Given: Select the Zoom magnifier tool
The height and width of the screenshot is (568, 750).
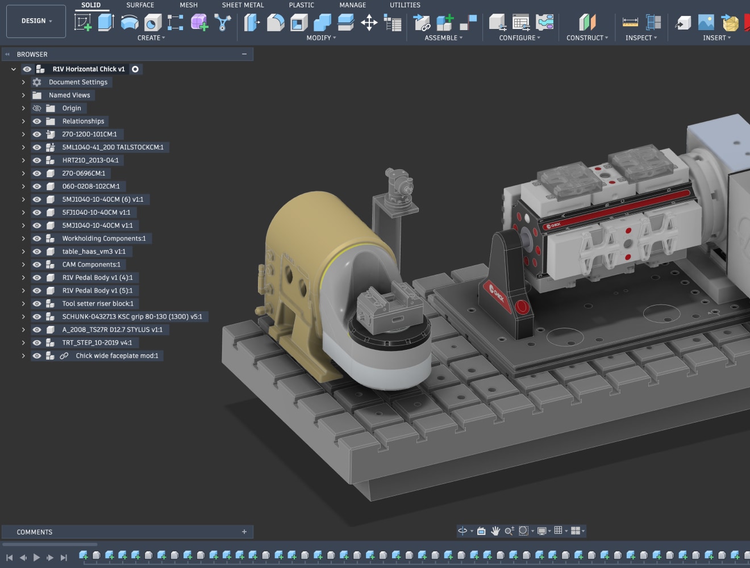Looking at the screenshot, I should [510, 531].
